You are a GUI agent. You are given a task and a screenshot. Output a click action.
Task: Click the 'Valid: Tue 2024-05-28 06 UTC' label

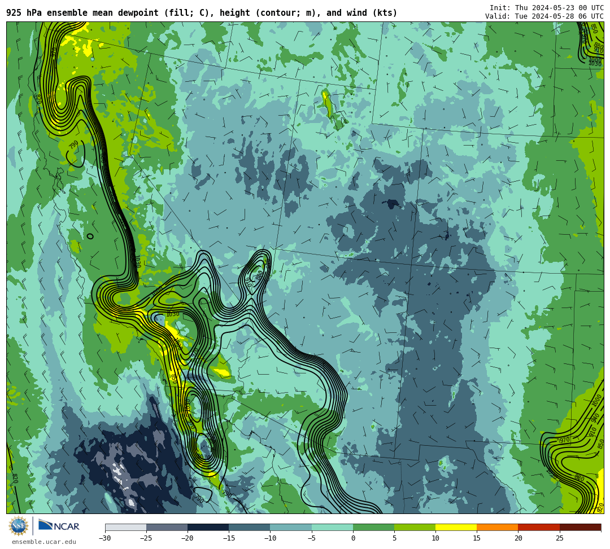tap(544, 16)
